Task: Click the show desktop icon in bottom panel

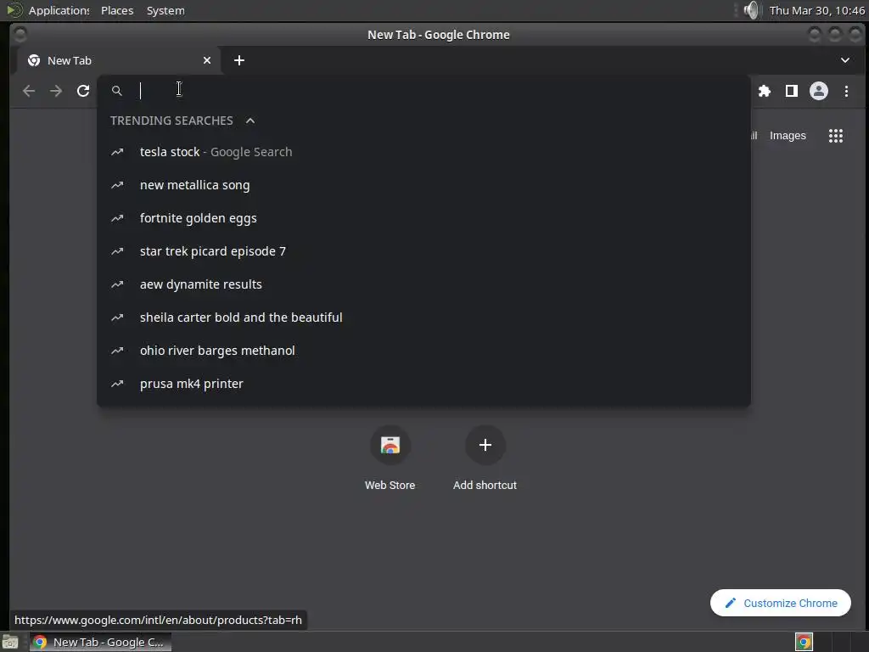Action: [10, 642]
